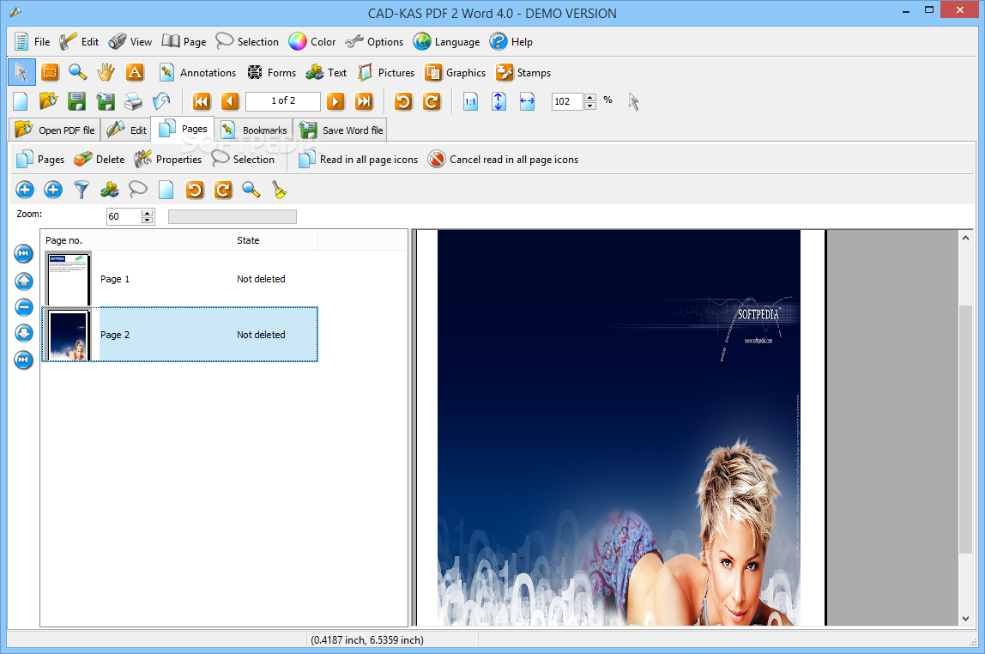Switch to the Bookmarks tab
985x654 pixels.
point(253,130)
